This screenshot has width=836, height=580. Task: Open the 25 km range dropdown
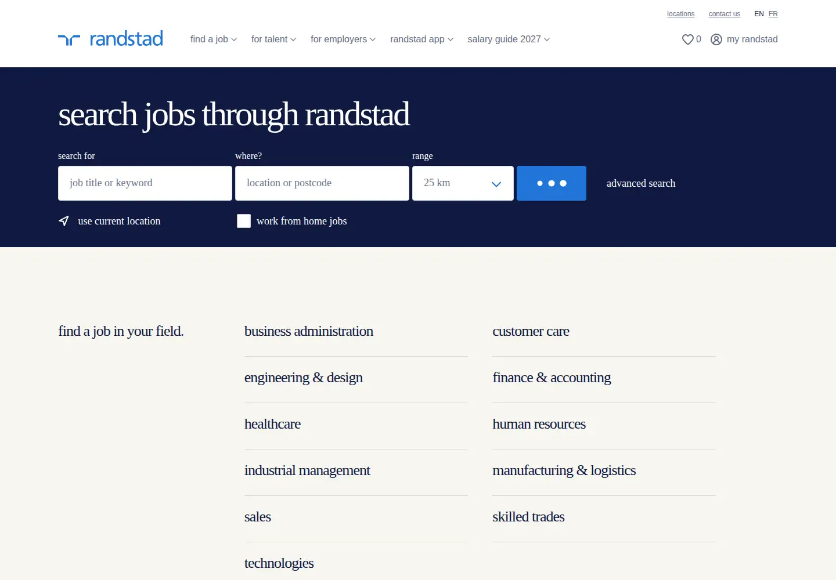tap(463, 183)
